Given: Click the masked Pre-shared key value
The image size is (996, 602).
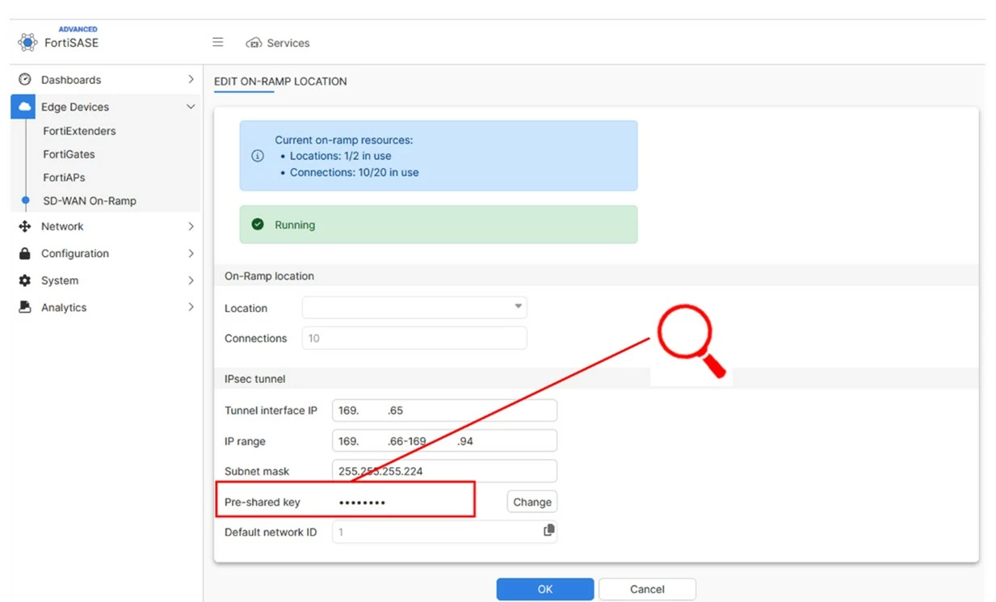Looking at the screenshot, I should pyautogui.click(x=362, y=503).
